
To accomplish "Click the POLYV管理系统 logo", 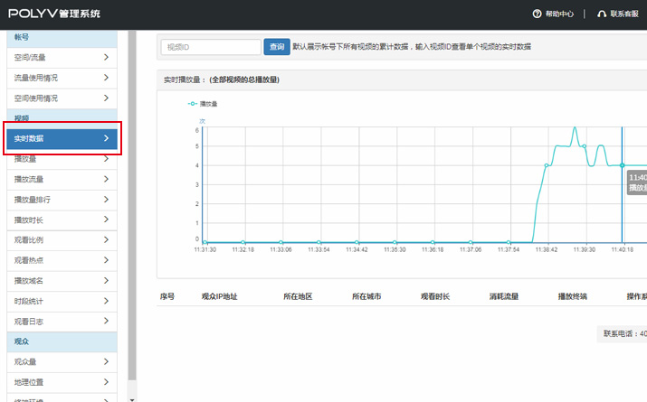I will [x=55, y=14].
